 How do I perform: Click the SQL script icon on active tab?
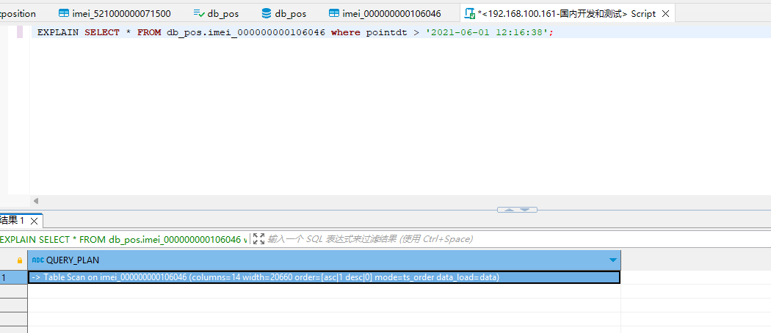pos(469,13)
